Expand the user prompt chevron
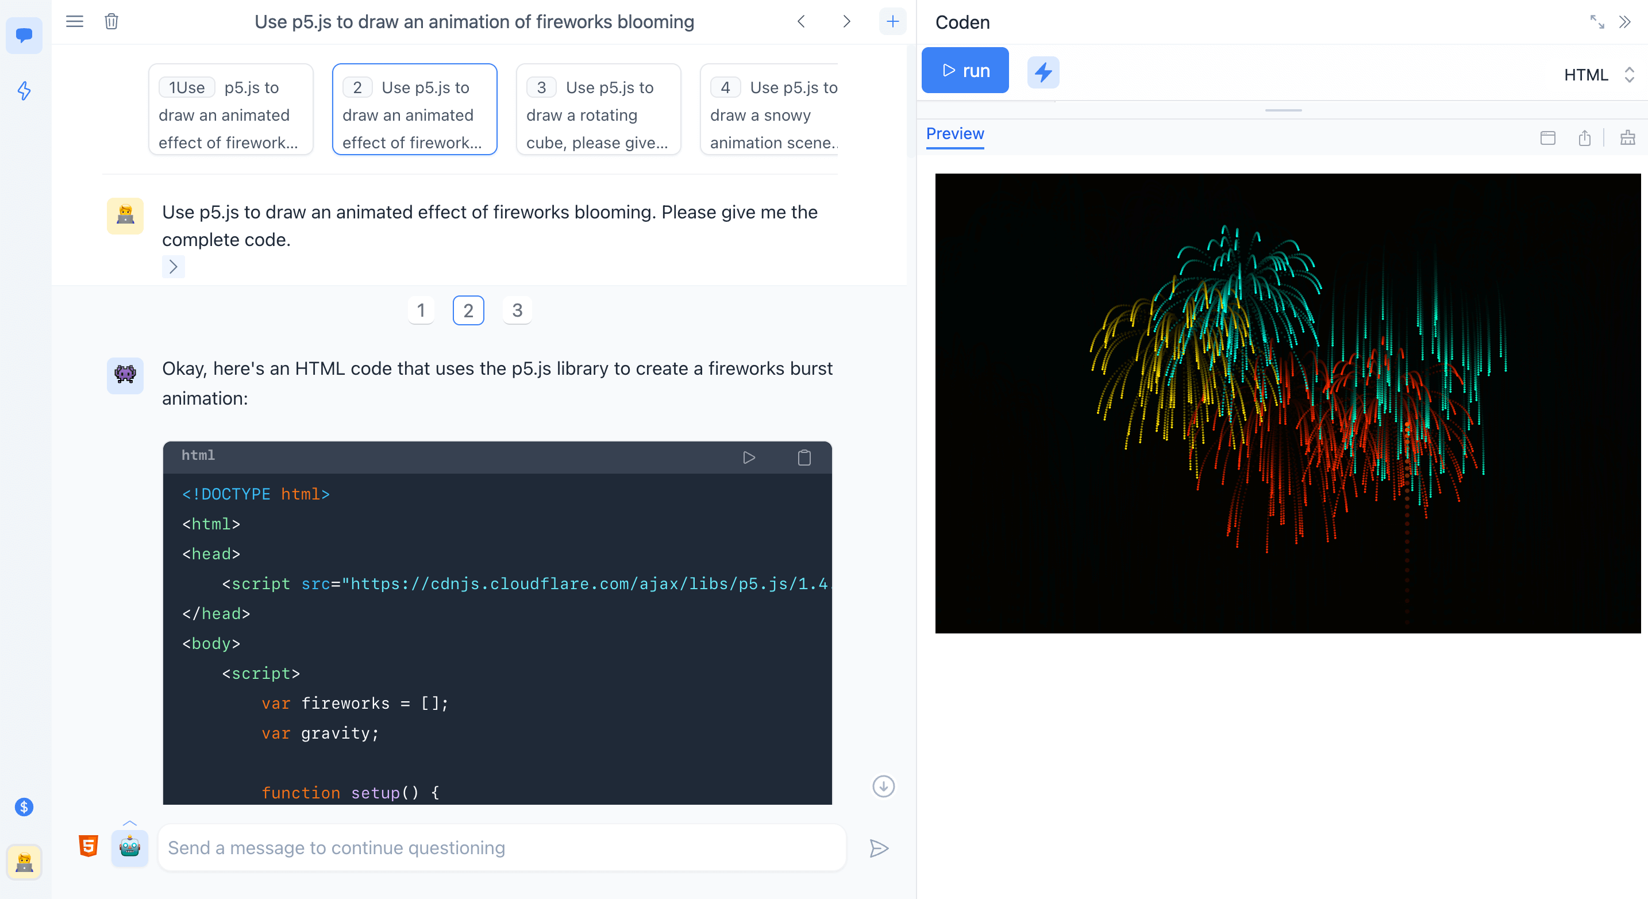 (x=173, y=267)
